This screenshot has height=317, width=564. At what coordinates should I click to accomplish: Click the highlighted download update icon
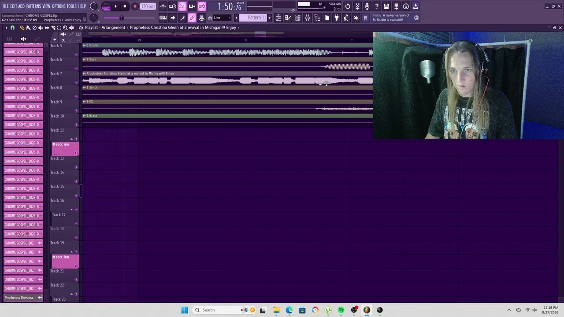[x=416, y=6]
